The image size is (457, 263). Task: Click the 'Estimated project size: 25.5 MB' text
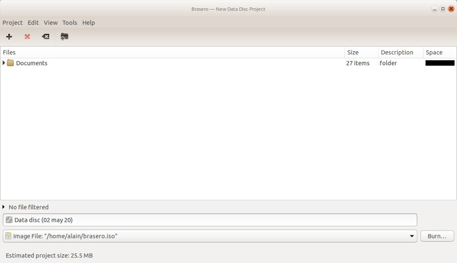tap(49, 256)
